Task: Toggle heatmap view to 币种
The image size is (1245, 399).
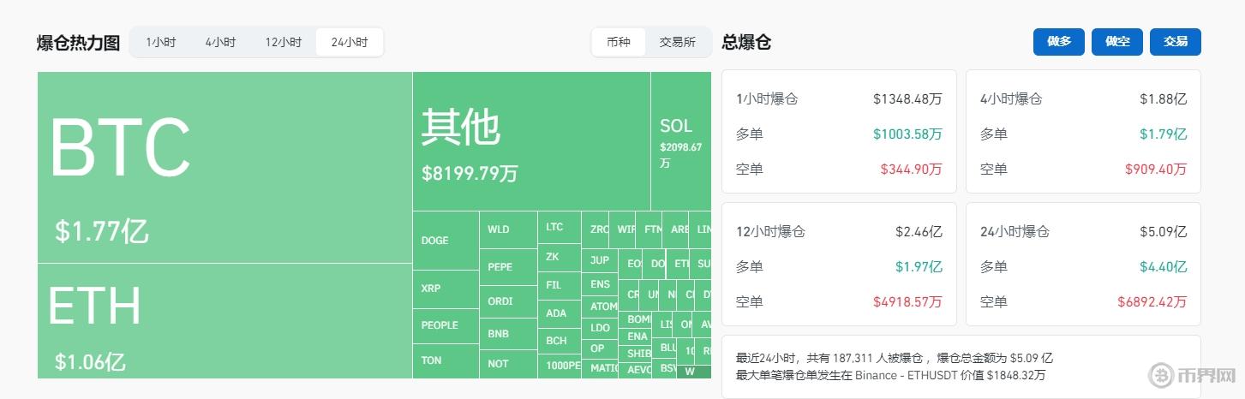Action: pos(619,42)
